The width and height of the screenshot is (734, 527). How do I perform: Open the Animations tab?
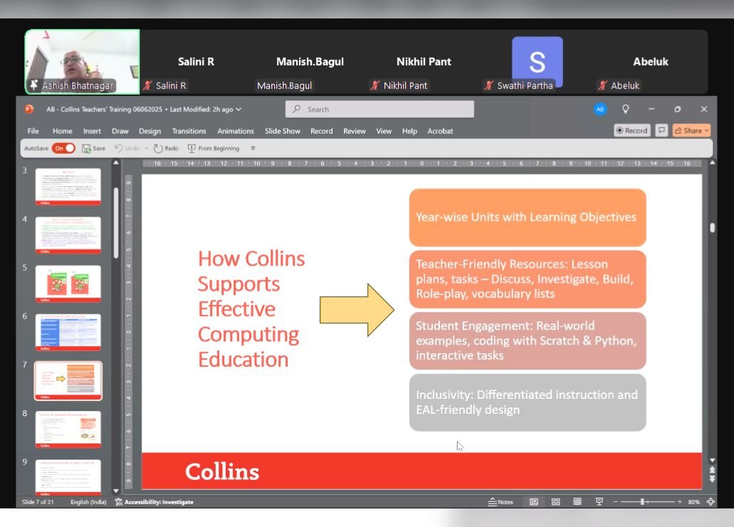tap(236, 131)
